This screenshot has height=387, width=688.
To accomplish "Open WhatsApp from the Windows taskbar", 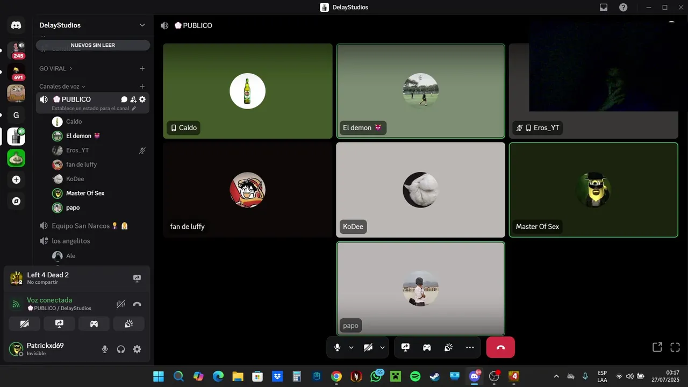I will click(x=376, y=376).
